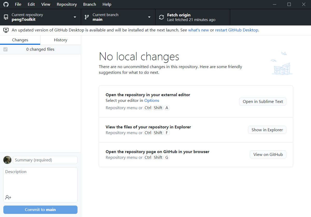Click the View on GitHub button

click(268, 155)
